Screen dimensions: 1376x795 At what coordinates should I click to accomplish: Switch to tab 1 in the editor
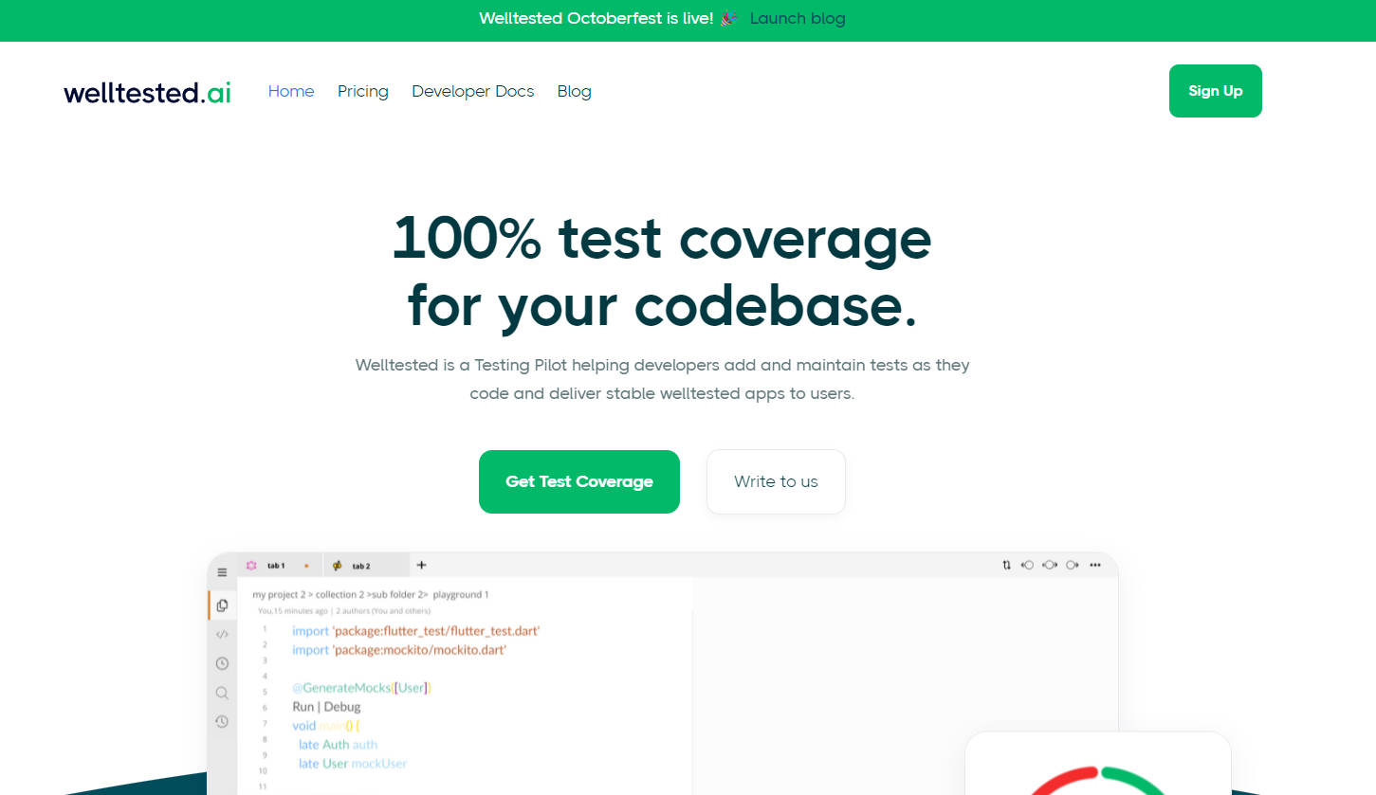(x=275, y=566)
